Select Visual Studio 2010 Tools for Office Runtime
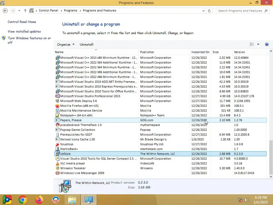Viewport: 273px width, 205px height. click(x=160, y=91)
